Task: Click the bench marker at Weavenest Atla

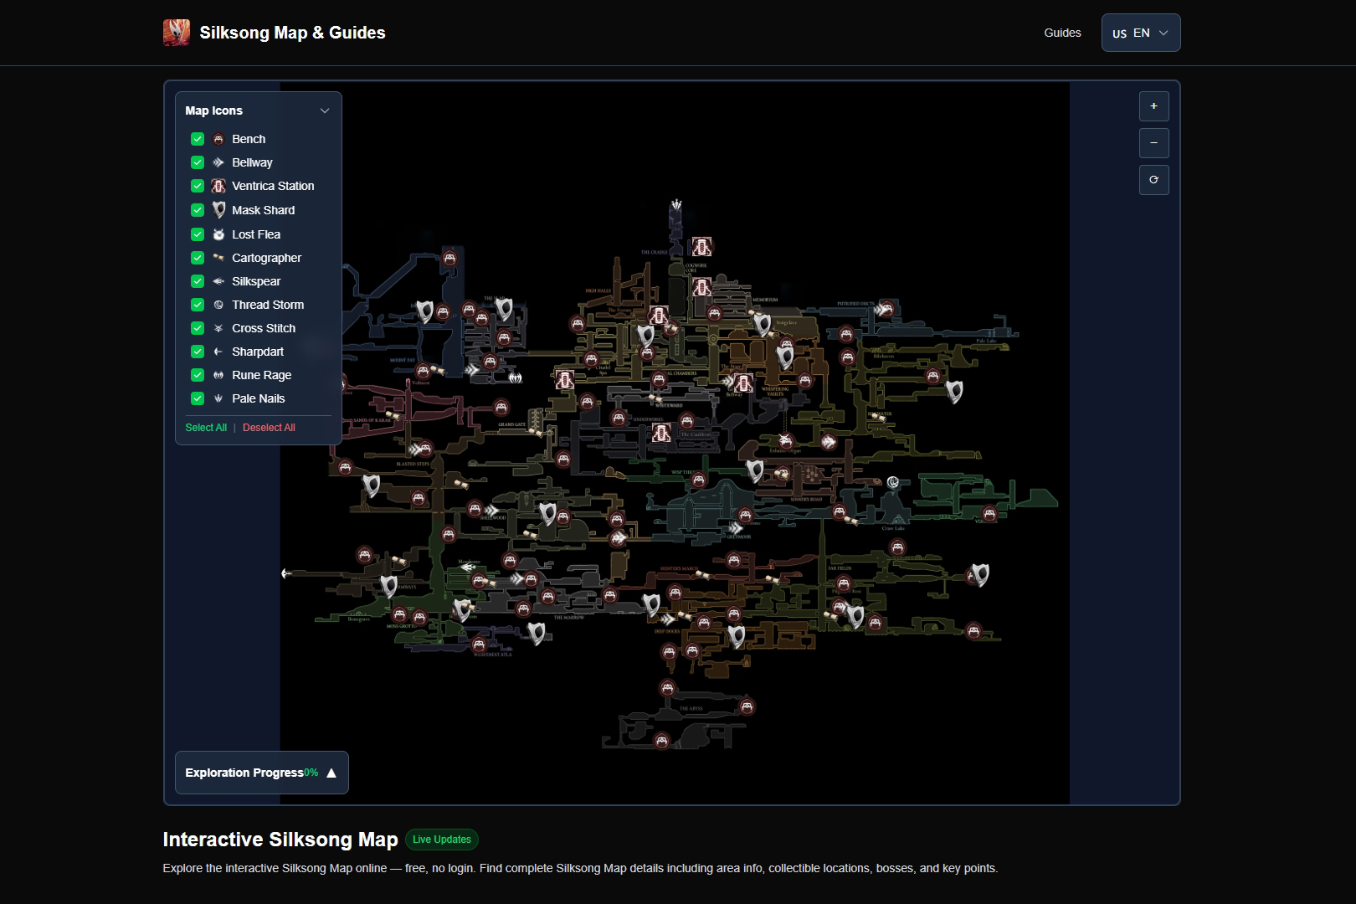Action: pos(479,645)
